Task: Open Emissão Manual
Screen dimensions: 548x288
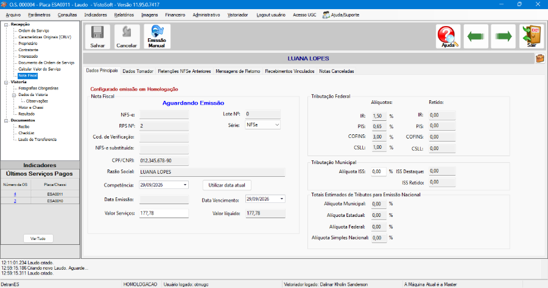Action: 157,36
